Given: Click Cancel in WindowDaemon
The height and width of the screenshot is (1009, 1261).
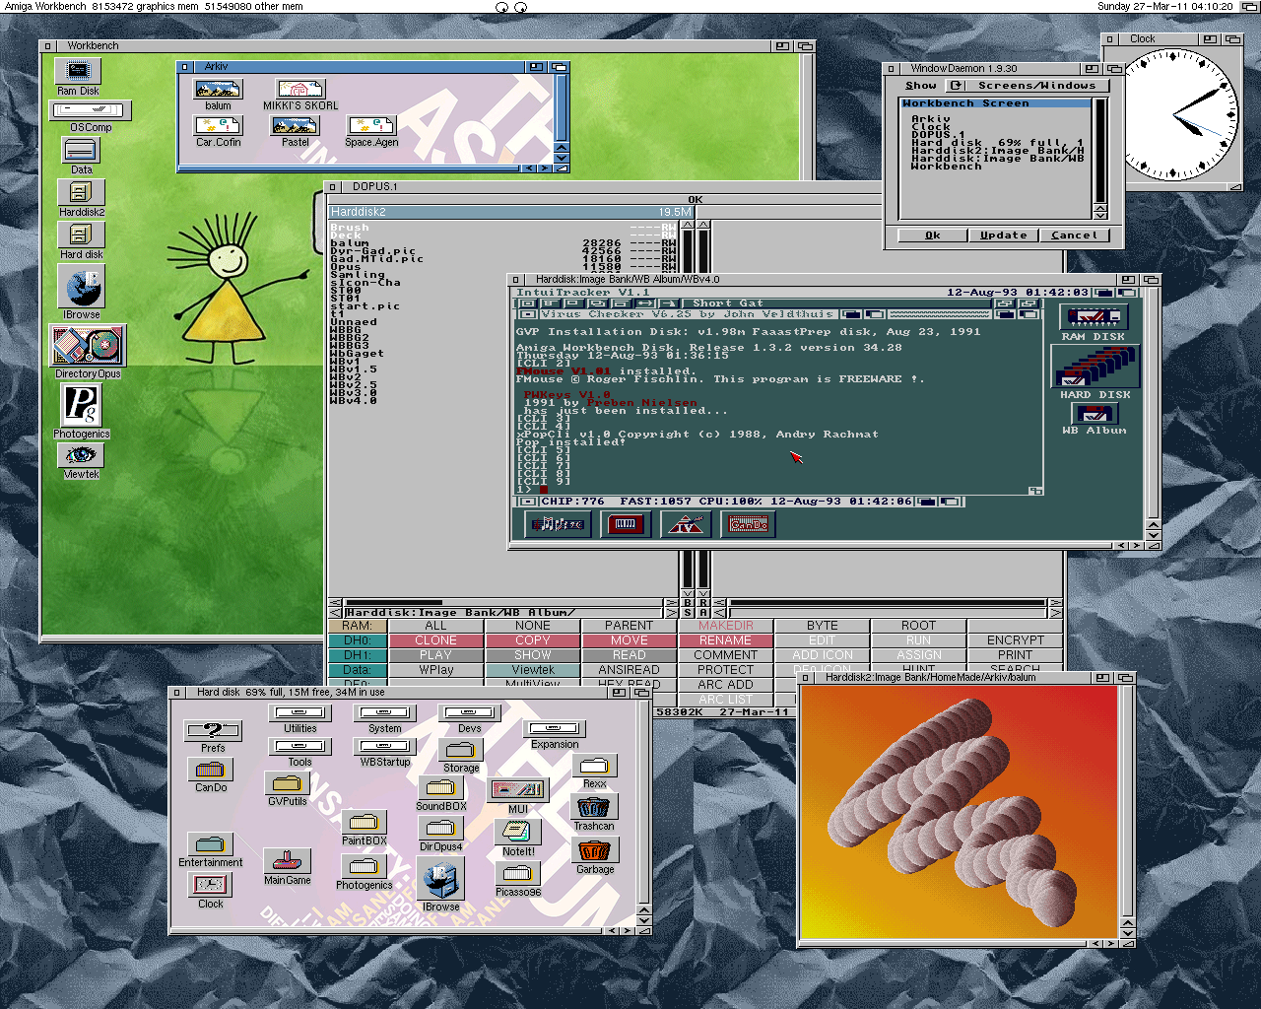Looking at the screenshot, I should [1074, 235].
